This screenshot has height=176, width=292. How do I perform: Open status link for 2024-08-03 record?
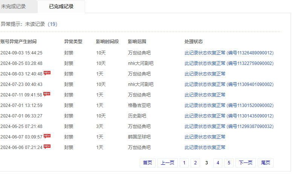205,74
